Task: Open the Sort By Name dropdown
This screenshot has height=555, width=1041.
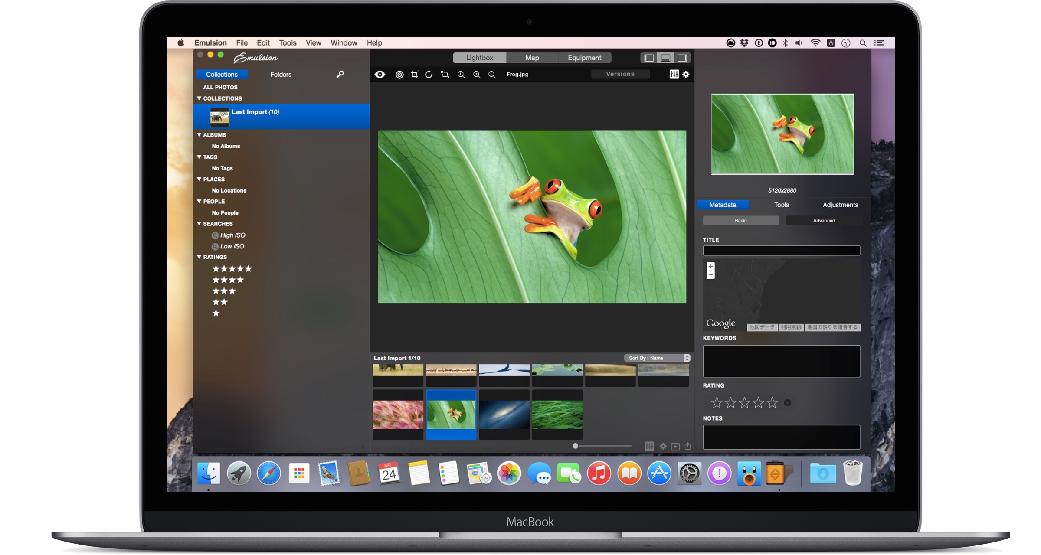Action: pyautogui.click(x=657, y=358)
